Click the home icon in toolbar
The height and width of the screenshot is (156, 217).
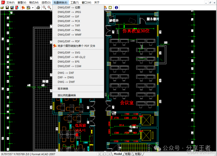tap(110, 7)
